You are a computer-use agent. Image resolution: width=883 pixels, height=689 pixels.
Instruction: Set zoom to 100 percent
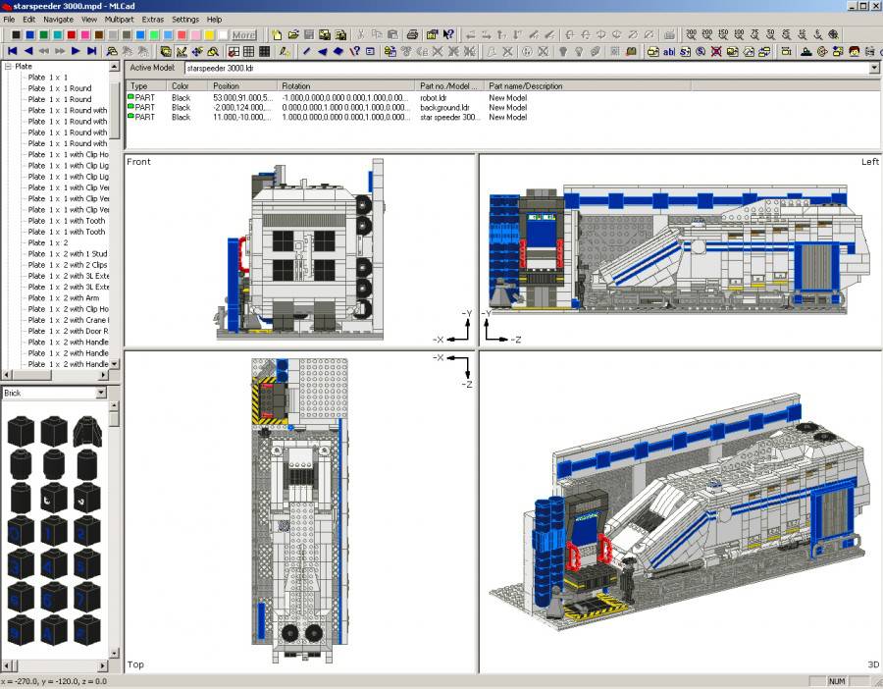[x=739, y=35]
